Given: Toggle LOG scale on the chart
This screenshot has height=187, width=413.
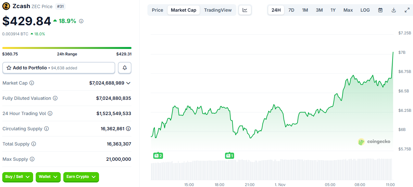Looking at the screenshot, I should coord(365,10).
